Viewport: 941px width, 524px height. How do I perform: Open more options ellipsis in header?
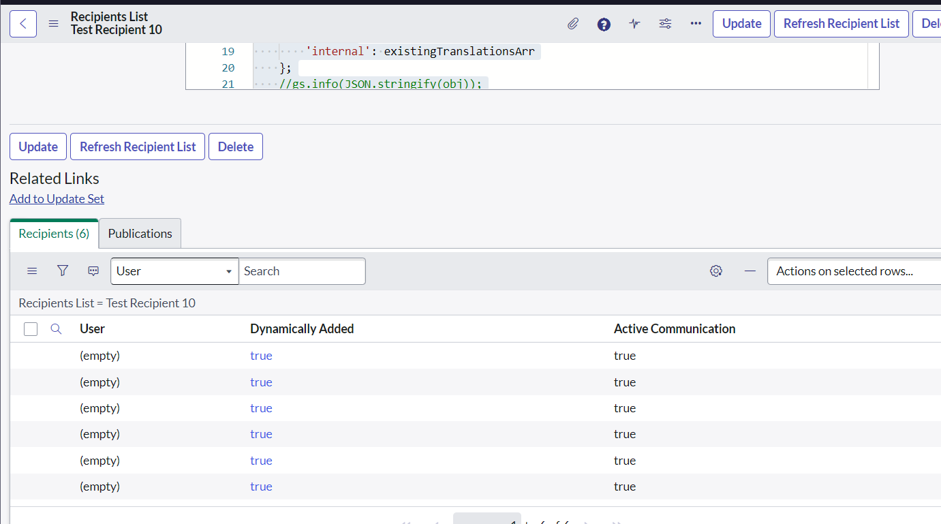pyautogui.click(x=696, y=24)
